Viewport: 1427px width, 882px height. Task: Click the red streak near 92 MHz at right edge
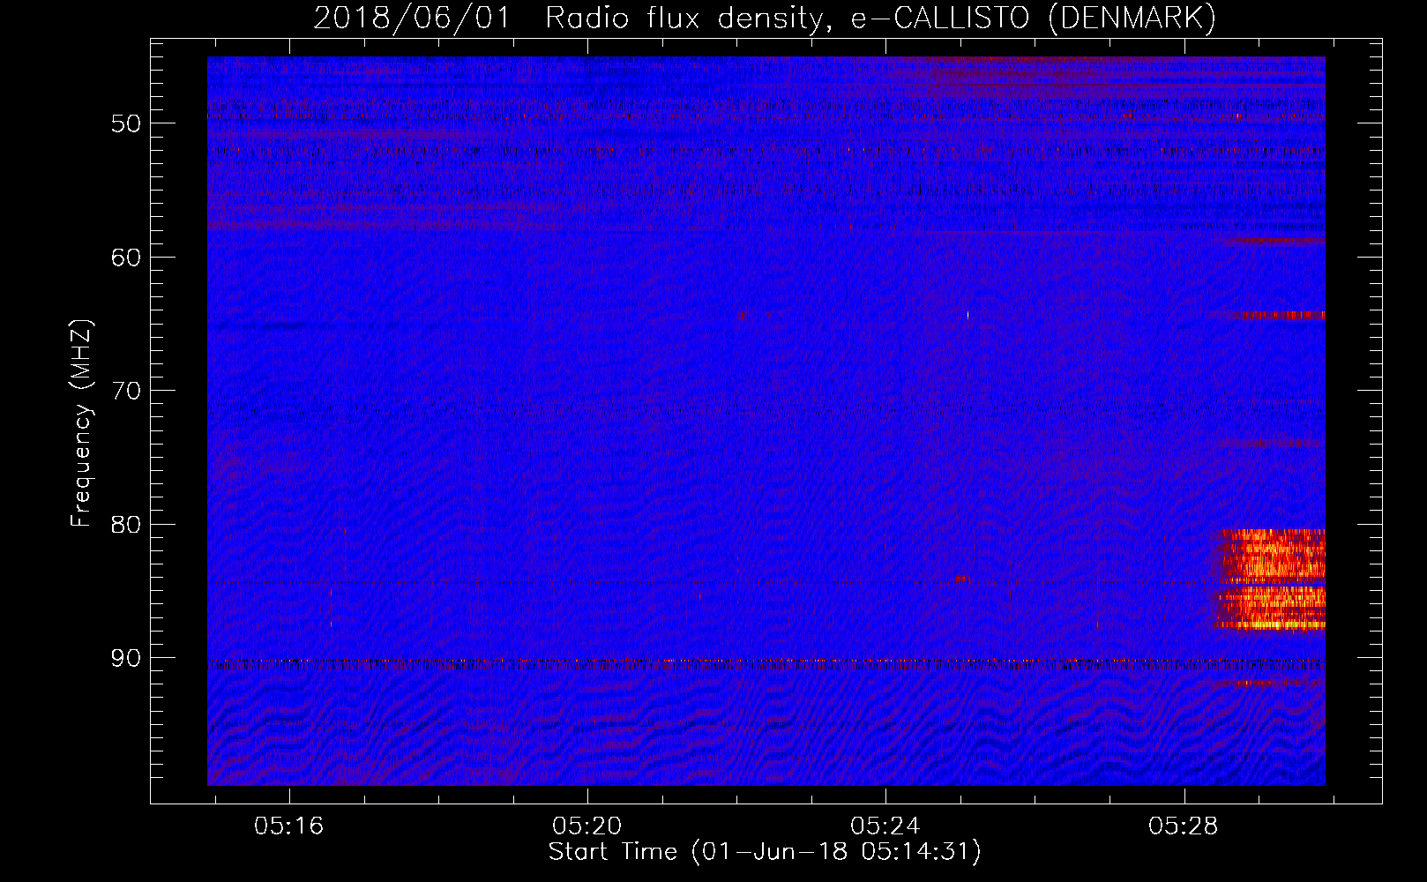1268,682
